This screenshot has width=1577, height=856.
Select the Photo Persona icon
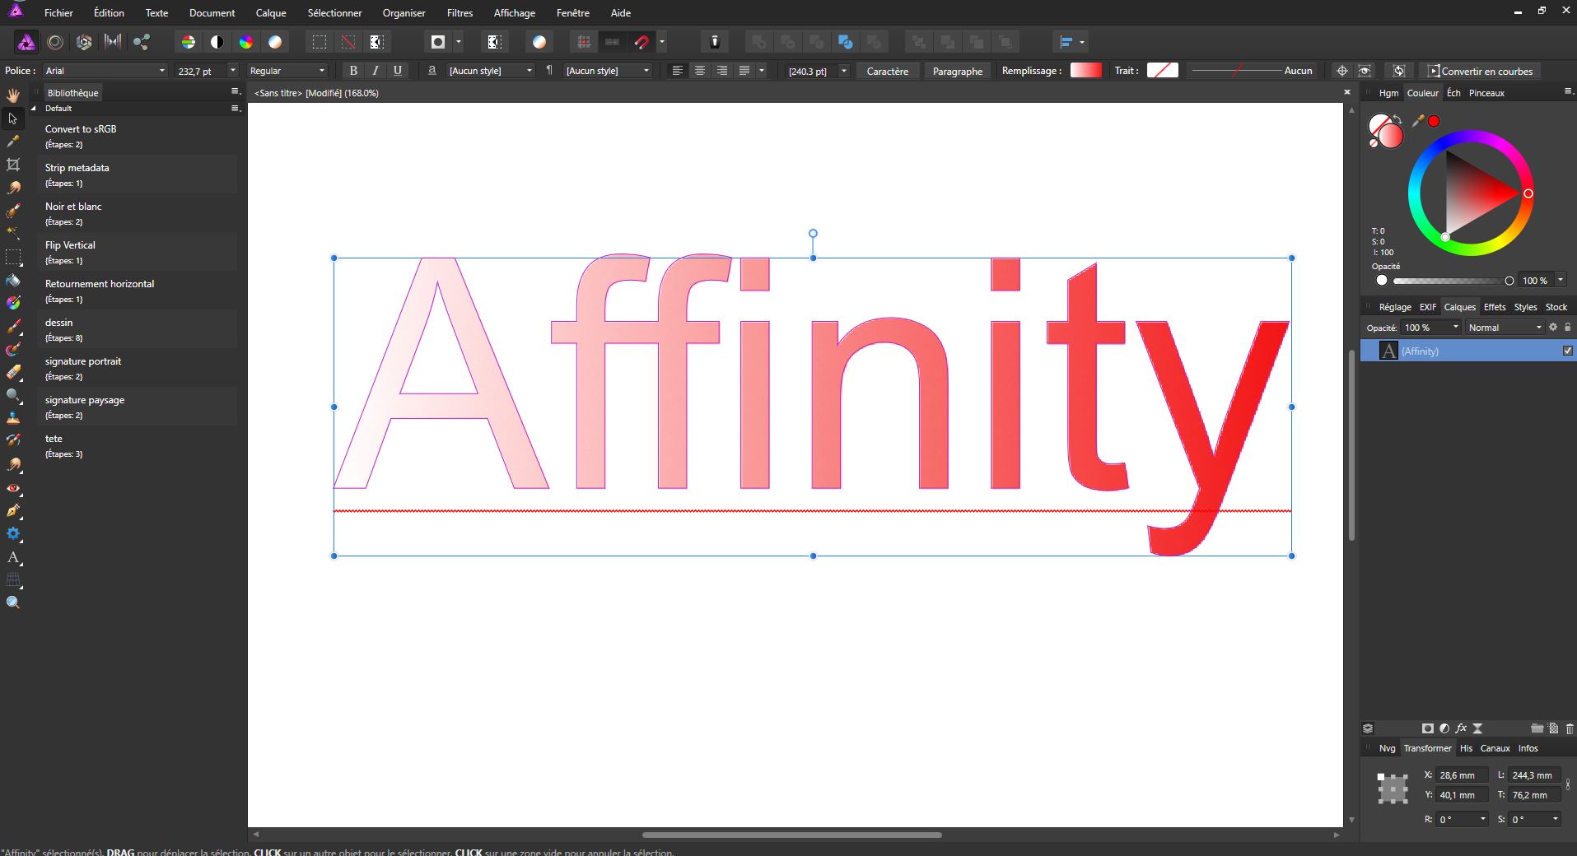[26, 42]
